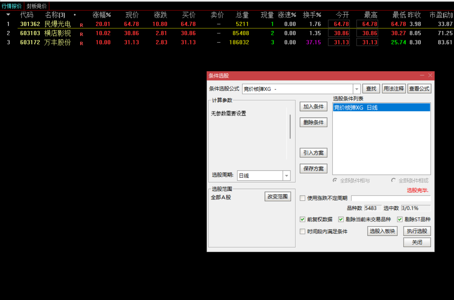Click the 名称(3) column header
Screen dimensions: 454x300
(x=55, y=15)
